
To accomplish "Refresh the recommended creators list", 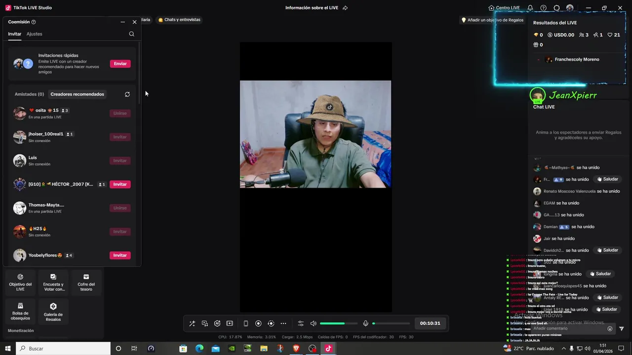I will coord(127,94).
